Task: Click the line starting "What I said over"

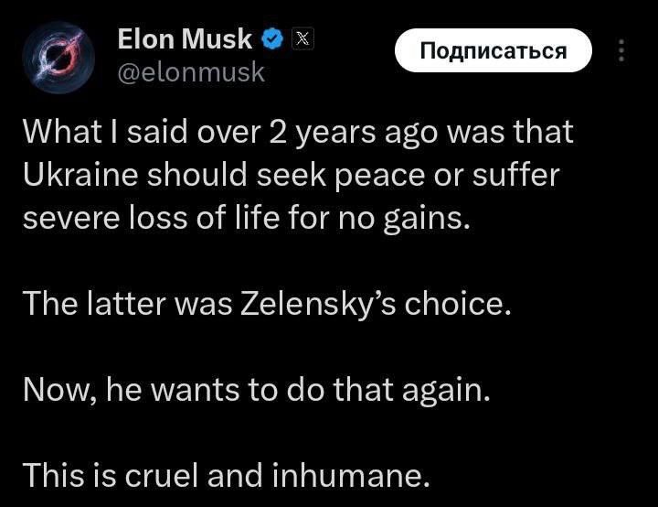Action: point(298,133)
